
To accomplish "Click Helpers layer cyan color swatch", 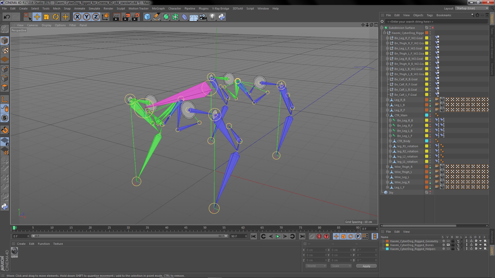I will pos(387,249).
